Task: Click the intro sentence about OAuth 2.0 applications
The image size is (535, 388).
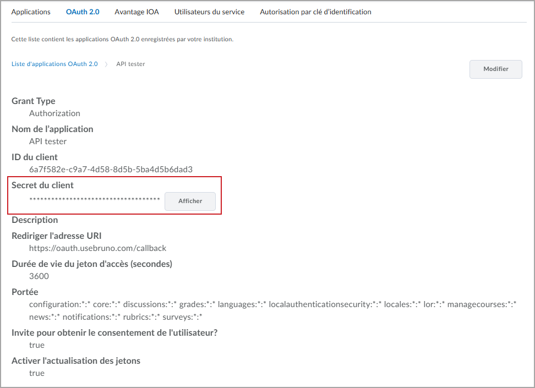Action: pos(123,39)
